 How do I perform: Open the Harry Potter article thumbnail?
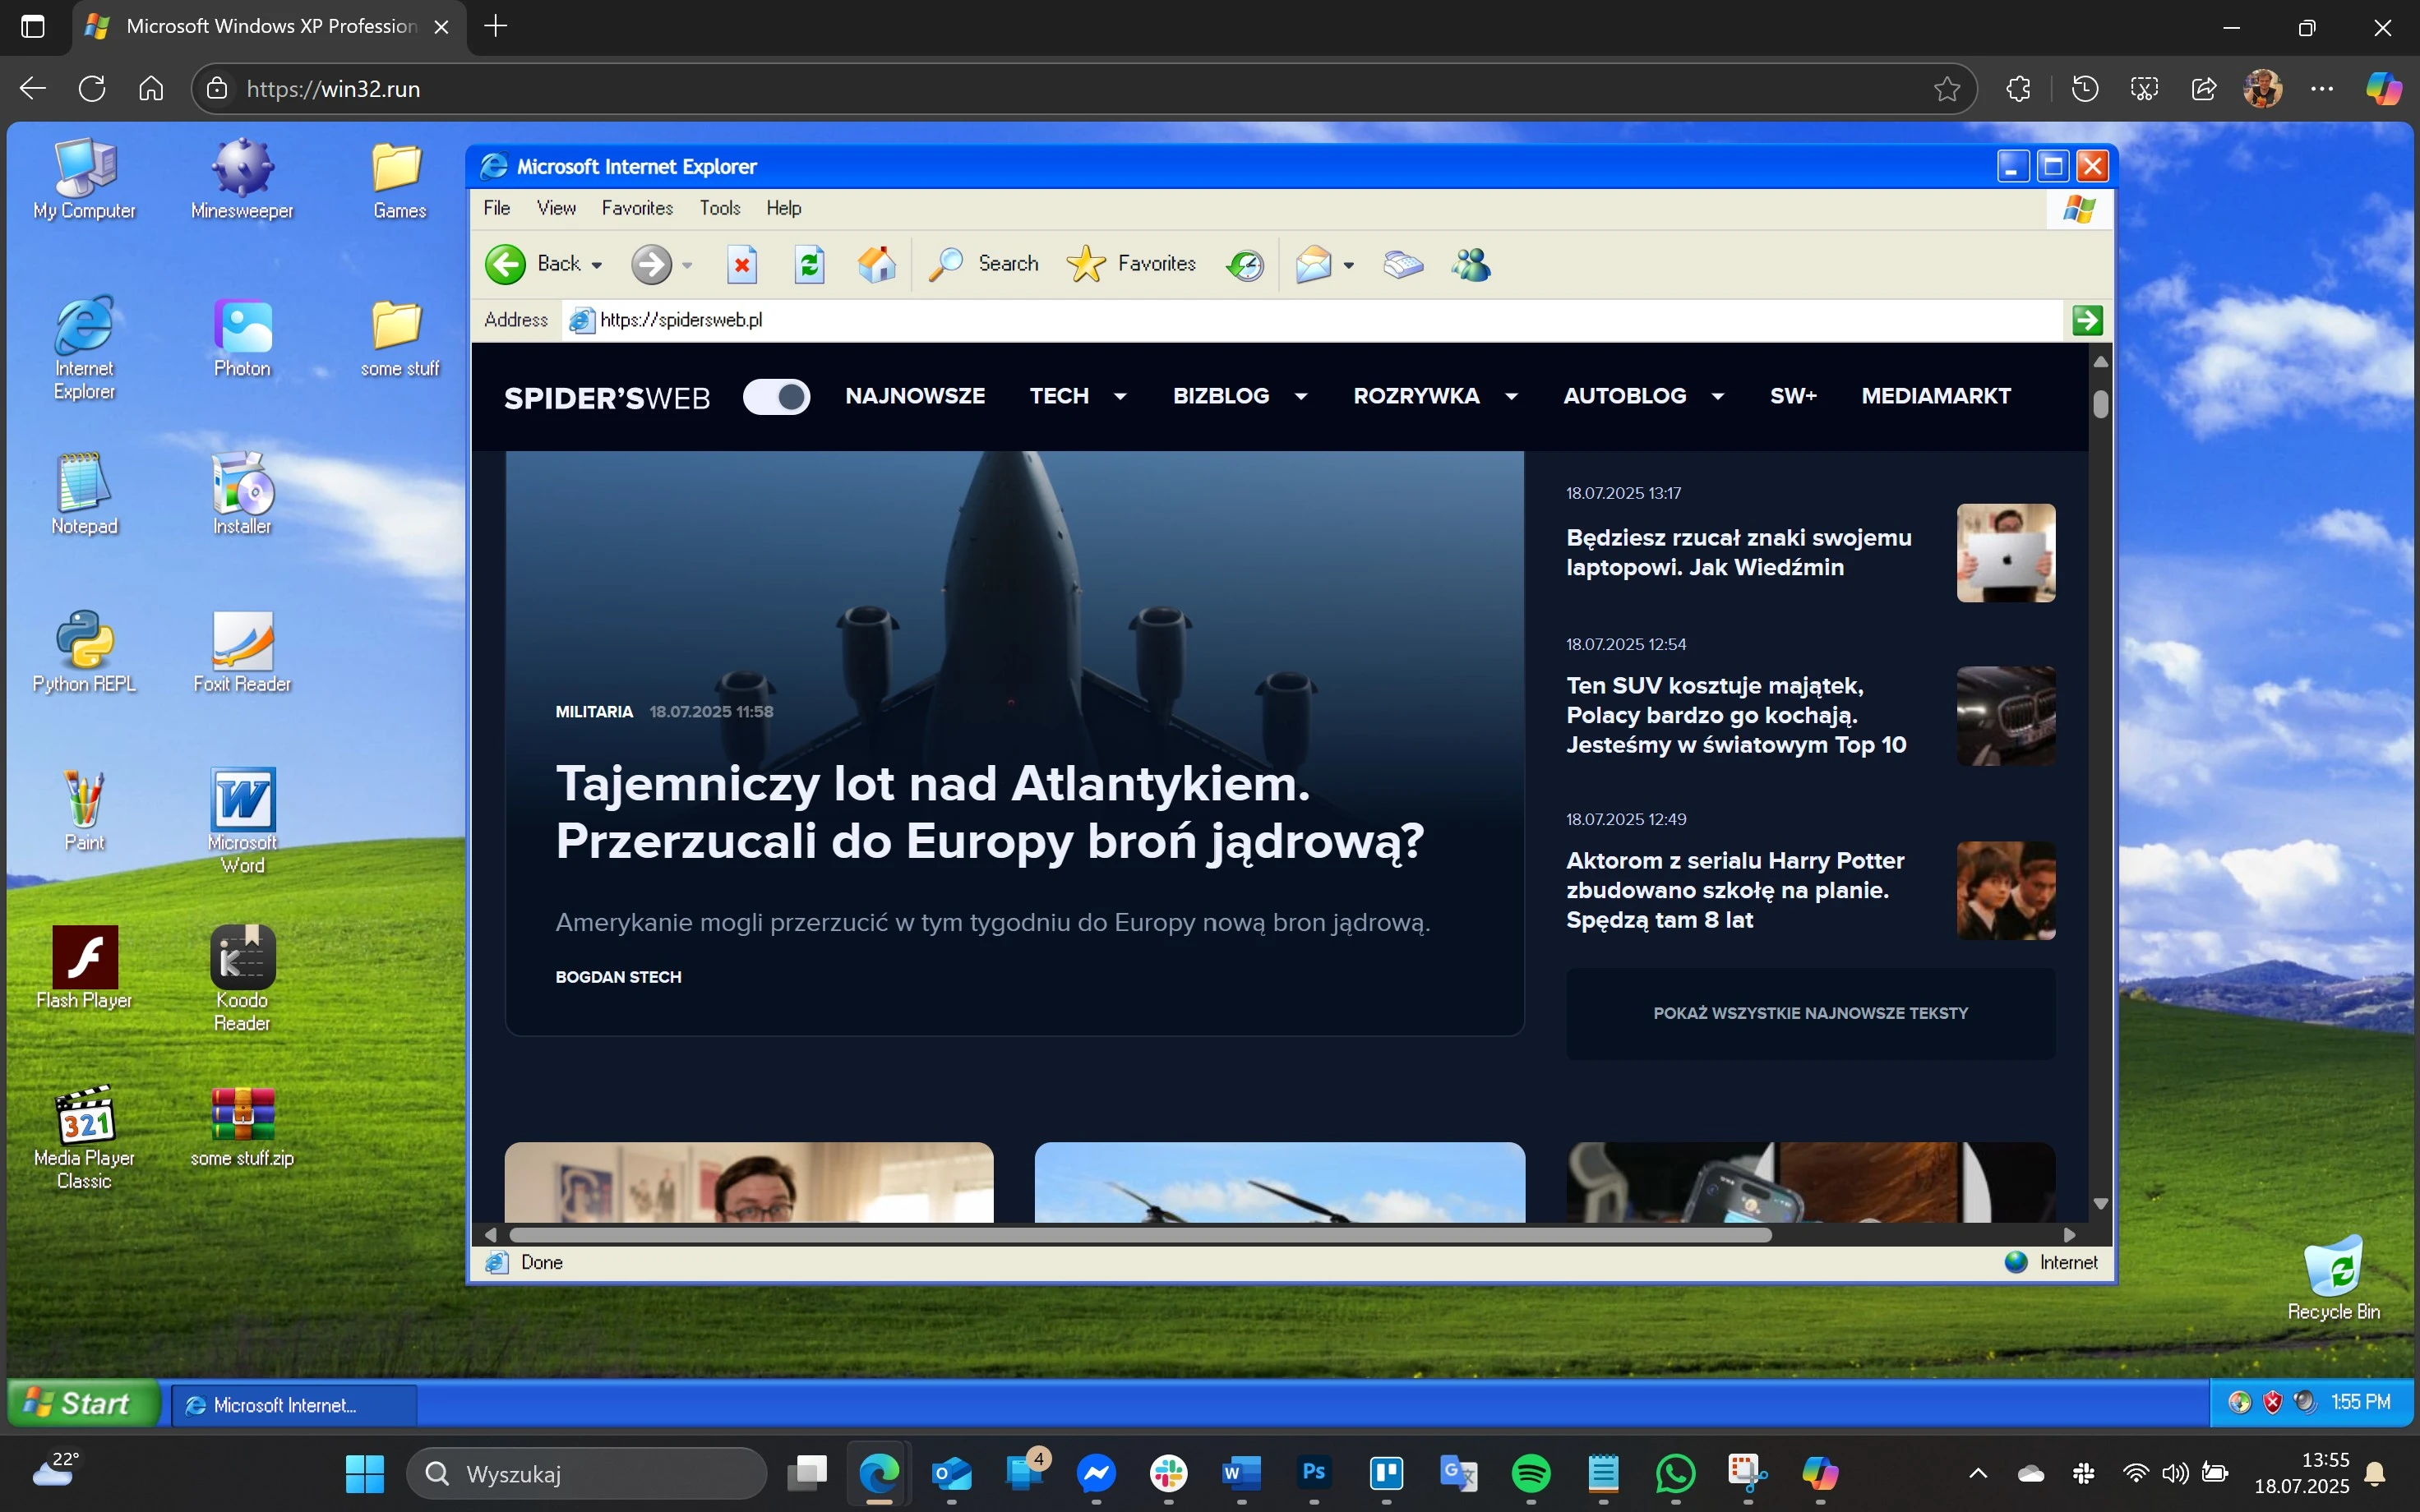[2005, 890]
